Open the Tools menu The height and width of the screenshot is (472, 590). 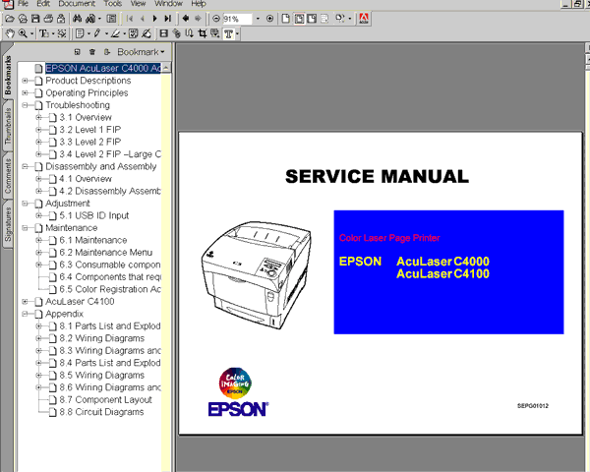click(x=113, y=4)
